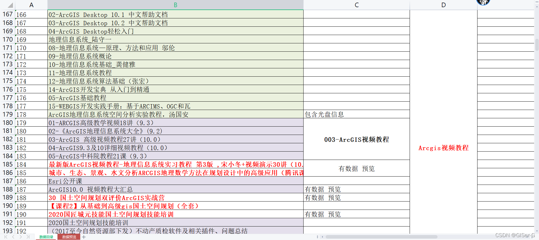The height and width of the screenshot is (240, 539).
Task: Go to previous sheet arrow
Action: (x=13, y=237)
